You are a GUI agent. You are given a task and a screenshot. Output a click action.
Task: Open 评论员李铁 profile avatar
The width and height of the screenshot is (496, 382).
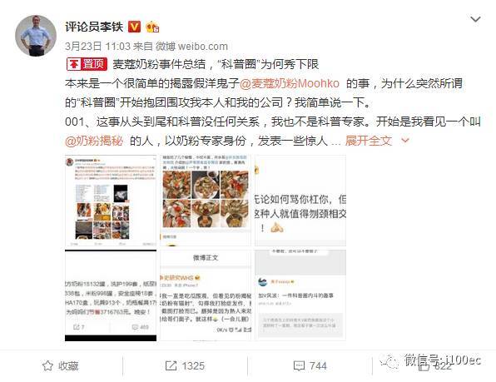(x=36, y=36)
